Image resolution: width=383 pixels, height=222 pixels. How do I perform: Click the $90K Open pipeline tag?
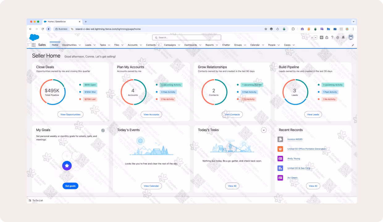(90, 85)
